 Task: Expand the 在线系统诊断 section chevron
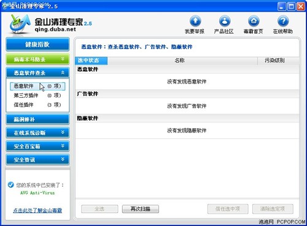click(x=63, y=133)
